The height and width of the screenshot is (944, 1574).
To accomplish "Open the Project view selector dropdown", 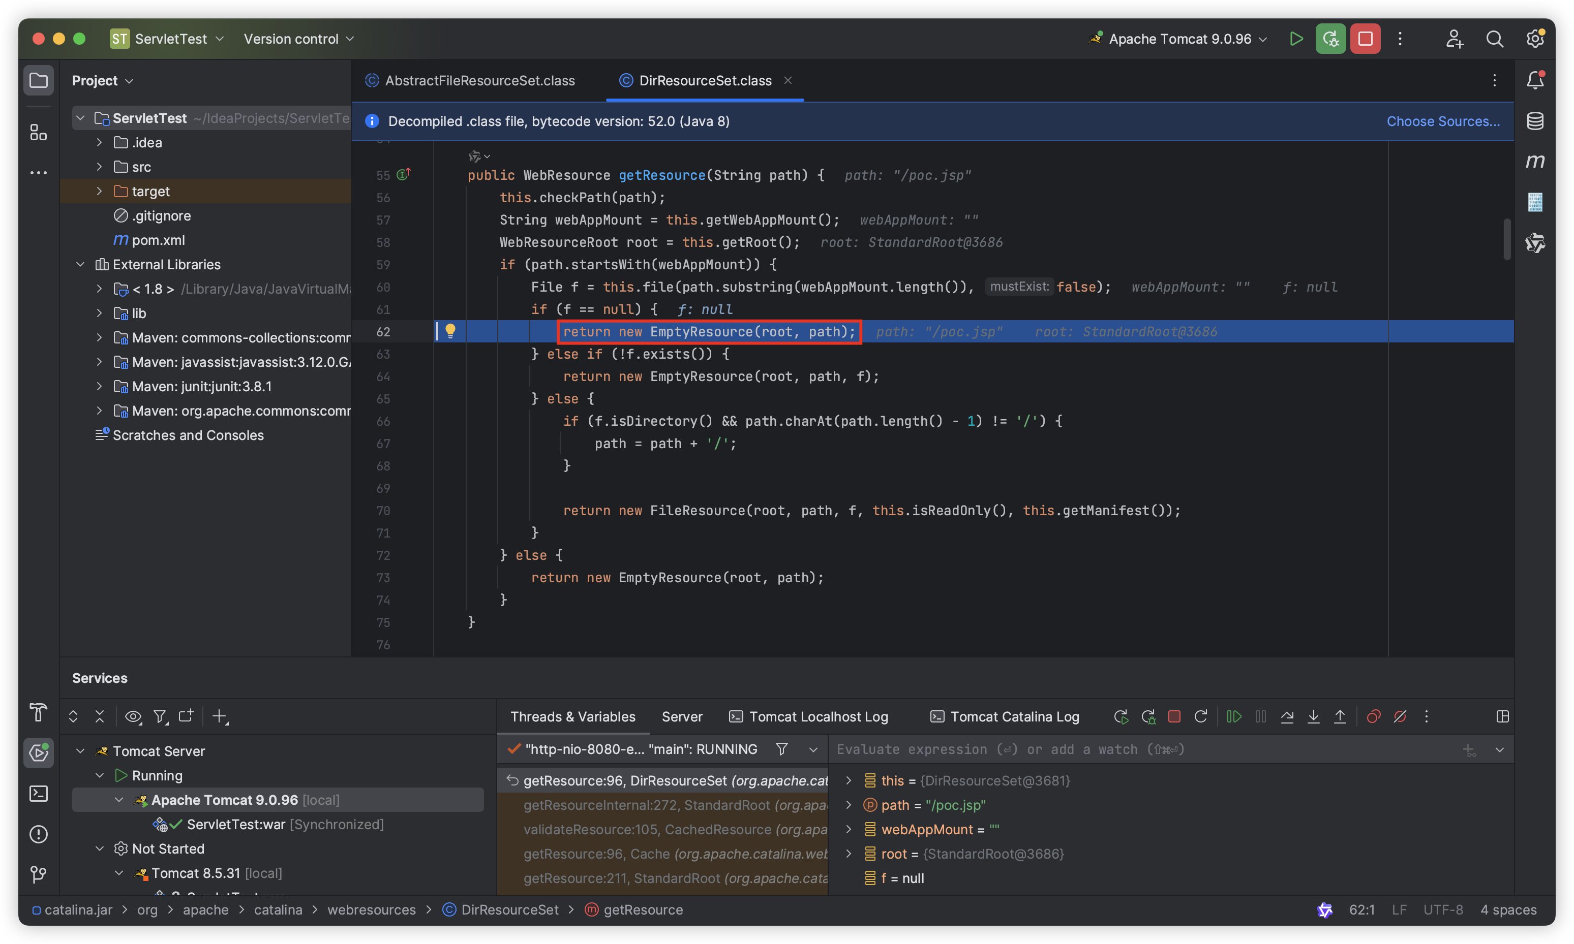I will 103,81.
